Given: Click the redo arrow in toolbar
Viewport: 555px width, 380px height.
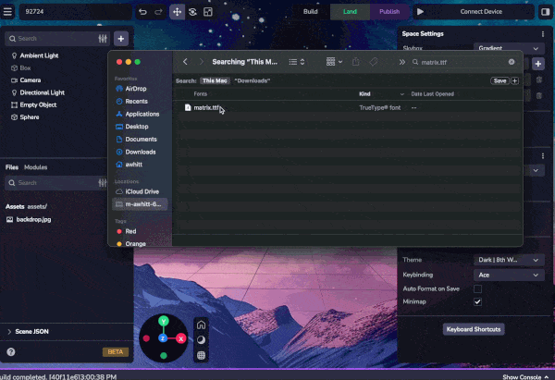Looking at the screenshot, I should 158,12.
